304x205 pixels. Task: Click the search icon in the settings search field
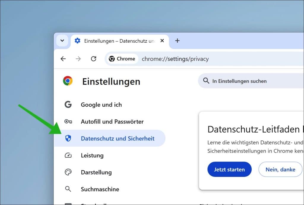[x=206, y=81]
